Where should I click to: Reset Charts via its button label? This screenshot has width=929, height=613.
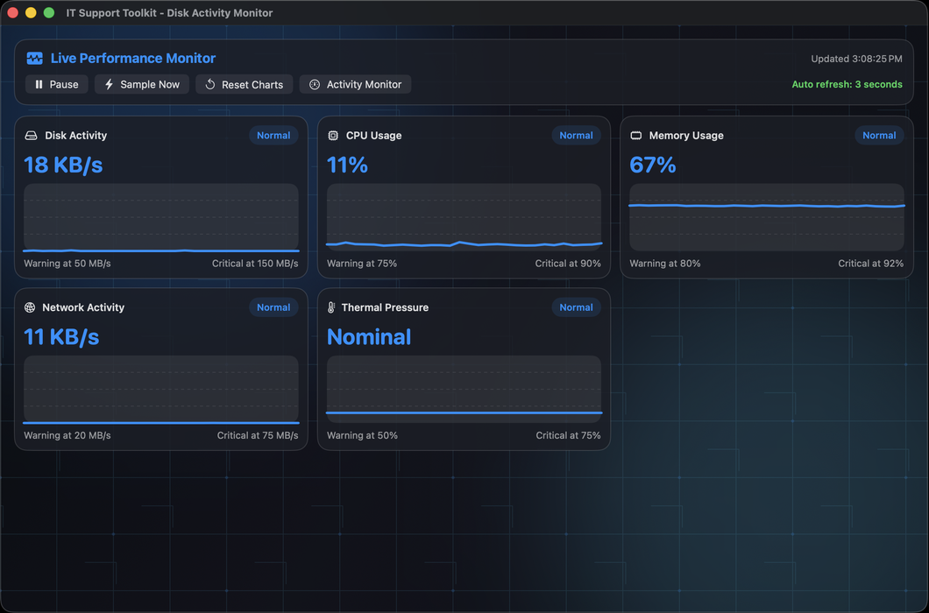pyautogui.click(x=252, y=85)
